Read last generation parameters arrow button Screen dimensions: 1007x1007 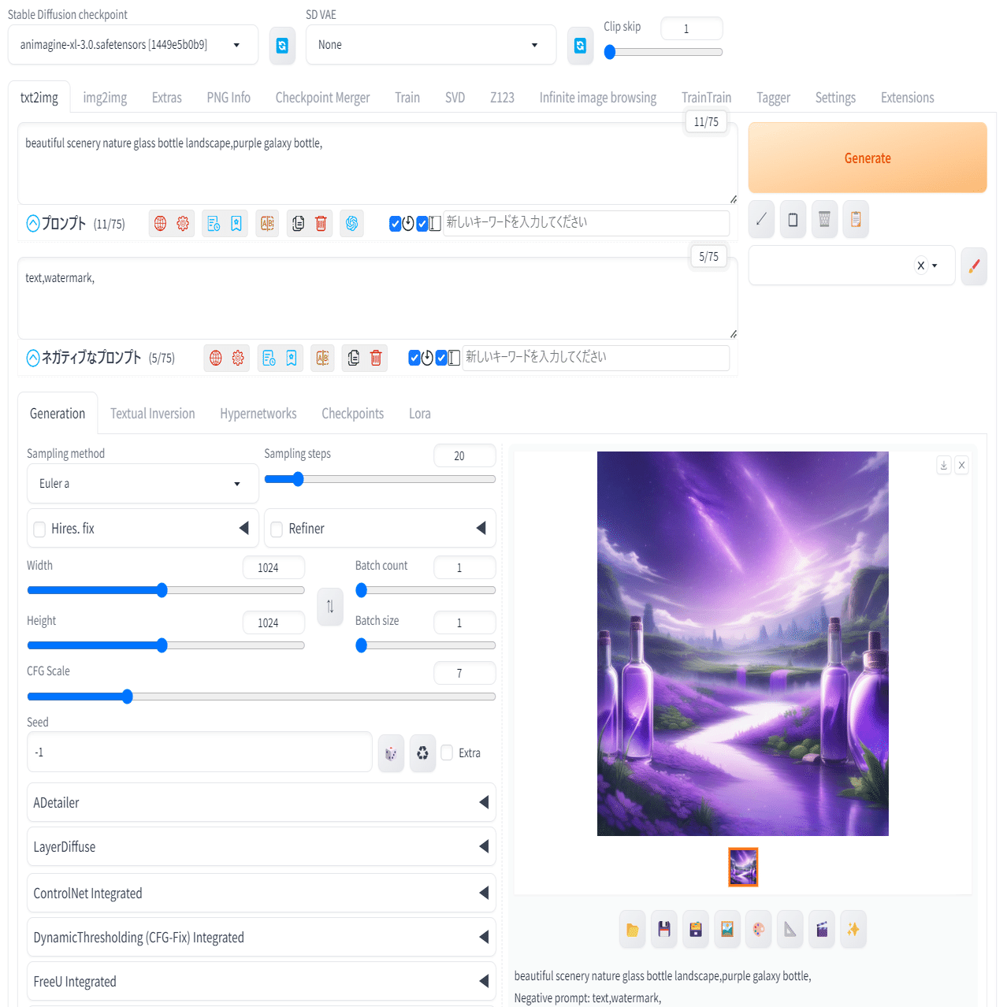pos(761,220)
